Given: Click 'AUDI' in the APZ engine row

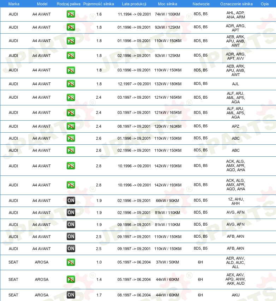Looking at the screenshot, I should tap(13, 126).
